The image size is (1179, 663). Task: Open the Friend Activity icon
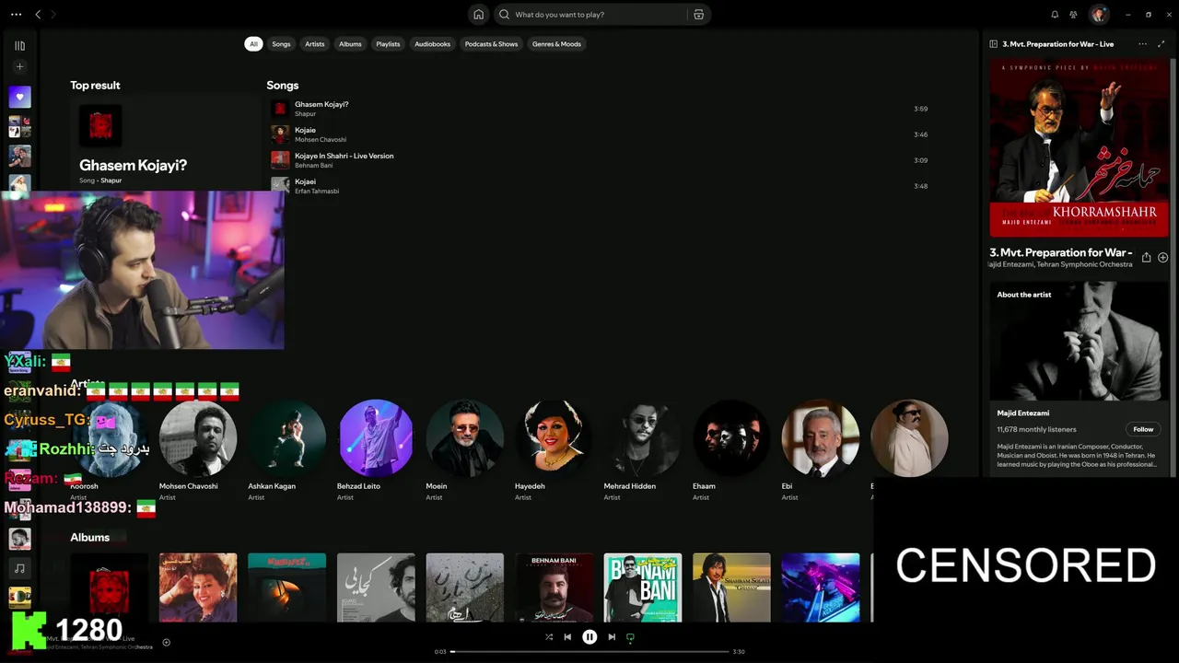1074,15
